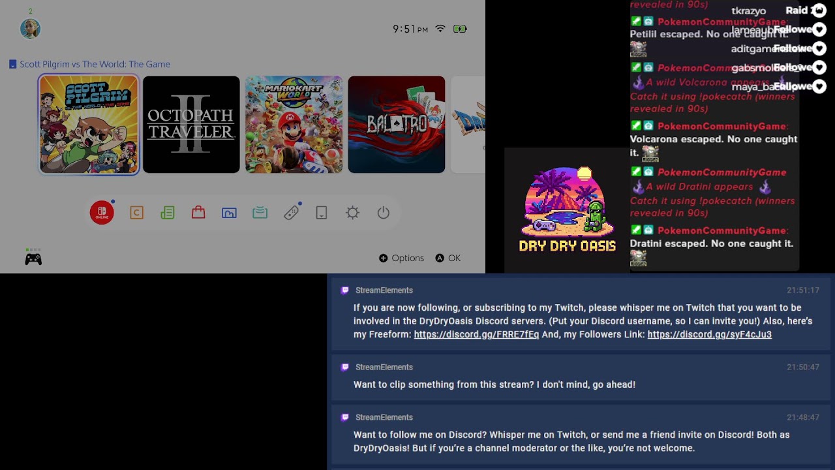
Task: Click the timestamp 21:51:17
Action: 803,290
